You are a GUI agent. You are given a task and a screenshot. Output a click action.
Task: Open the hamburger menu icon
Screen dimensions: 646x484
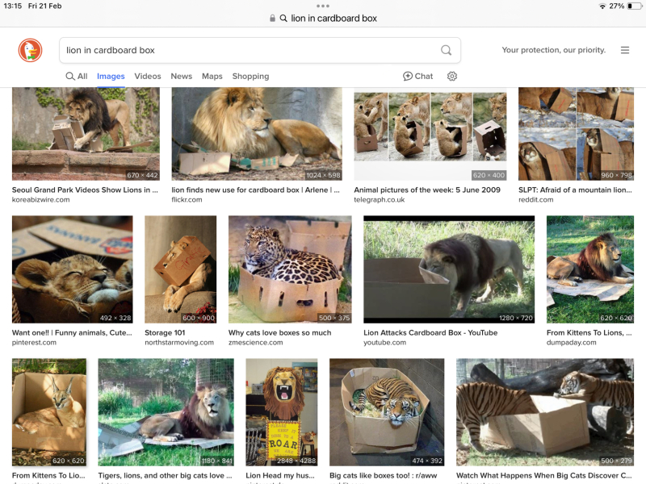(x=624, y=50)
